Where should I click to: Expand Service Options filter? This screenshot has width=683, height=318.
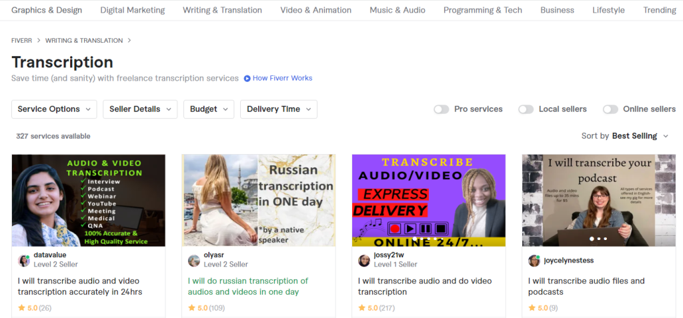(x=54, y=109)
